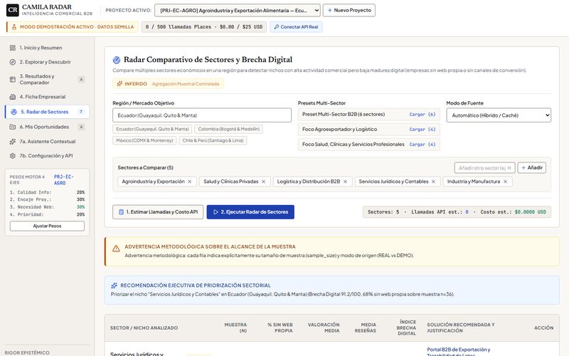Click the Media Reseñas column header
This screenshot has width=569, height=356.
click(x=365, y=328)
